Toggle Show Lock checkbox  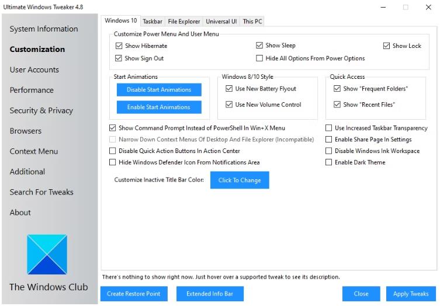[386, 46]
